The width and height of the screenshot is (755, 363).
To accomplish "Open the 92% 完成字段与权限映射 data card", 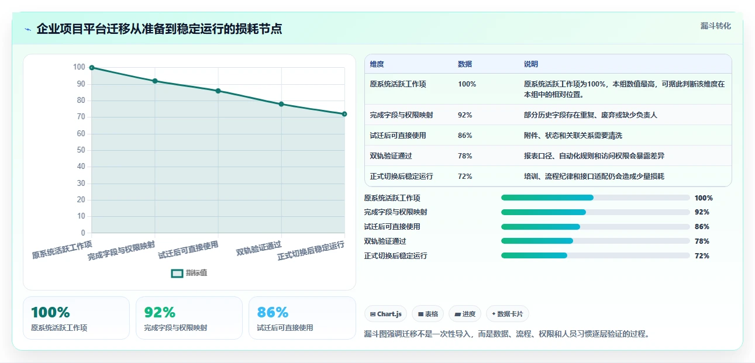I will (x=189, y=318).
